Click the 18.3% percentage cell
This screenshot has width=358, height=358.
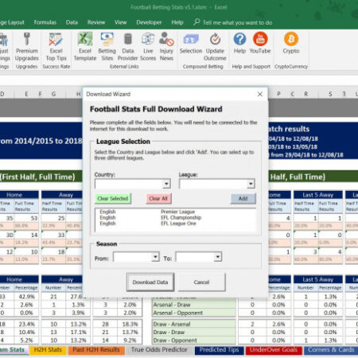pos(130,325)
